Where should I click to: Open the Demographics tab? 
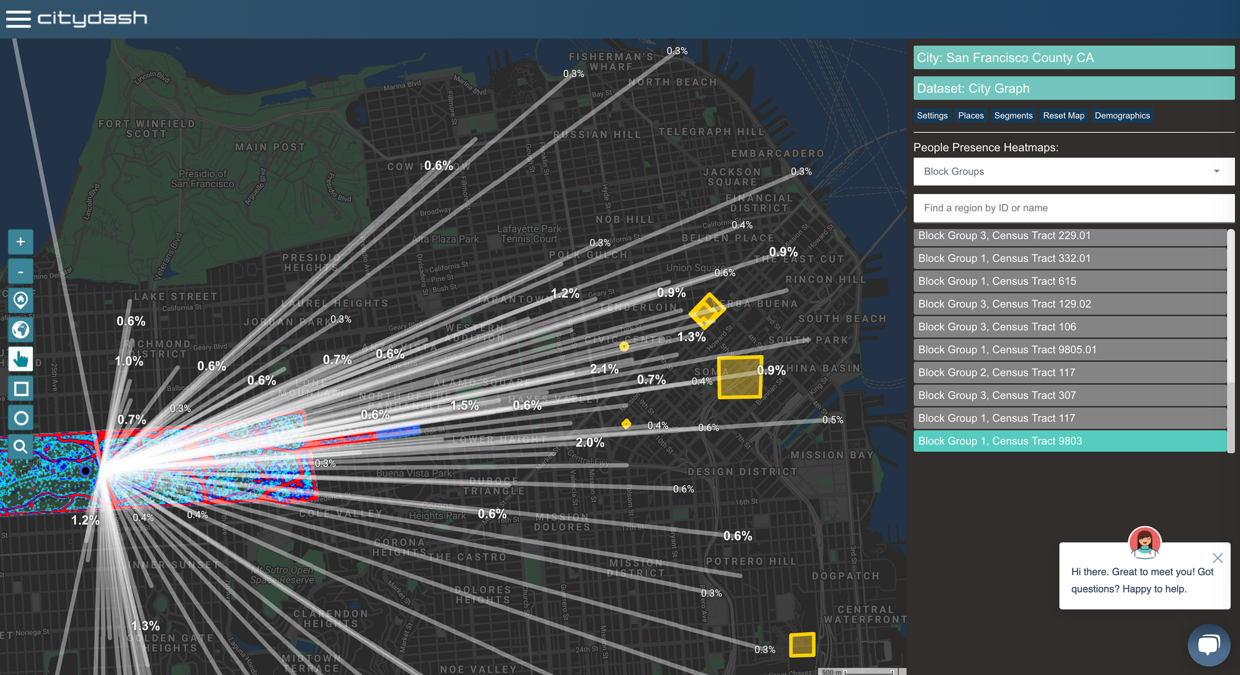tap(1122, 116)
